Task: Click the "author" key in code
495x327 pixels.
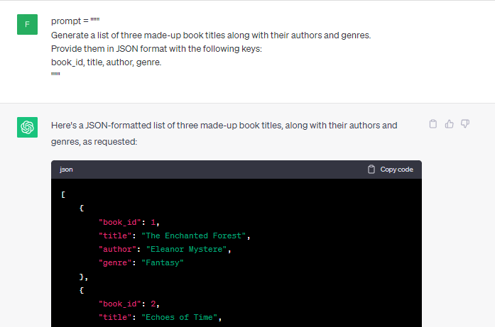Action: [118, 249]
